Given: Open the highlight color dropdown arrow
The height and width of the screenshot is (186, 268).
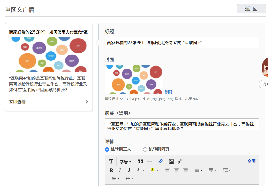Looking at the screenshot, I should pos(157,170).
